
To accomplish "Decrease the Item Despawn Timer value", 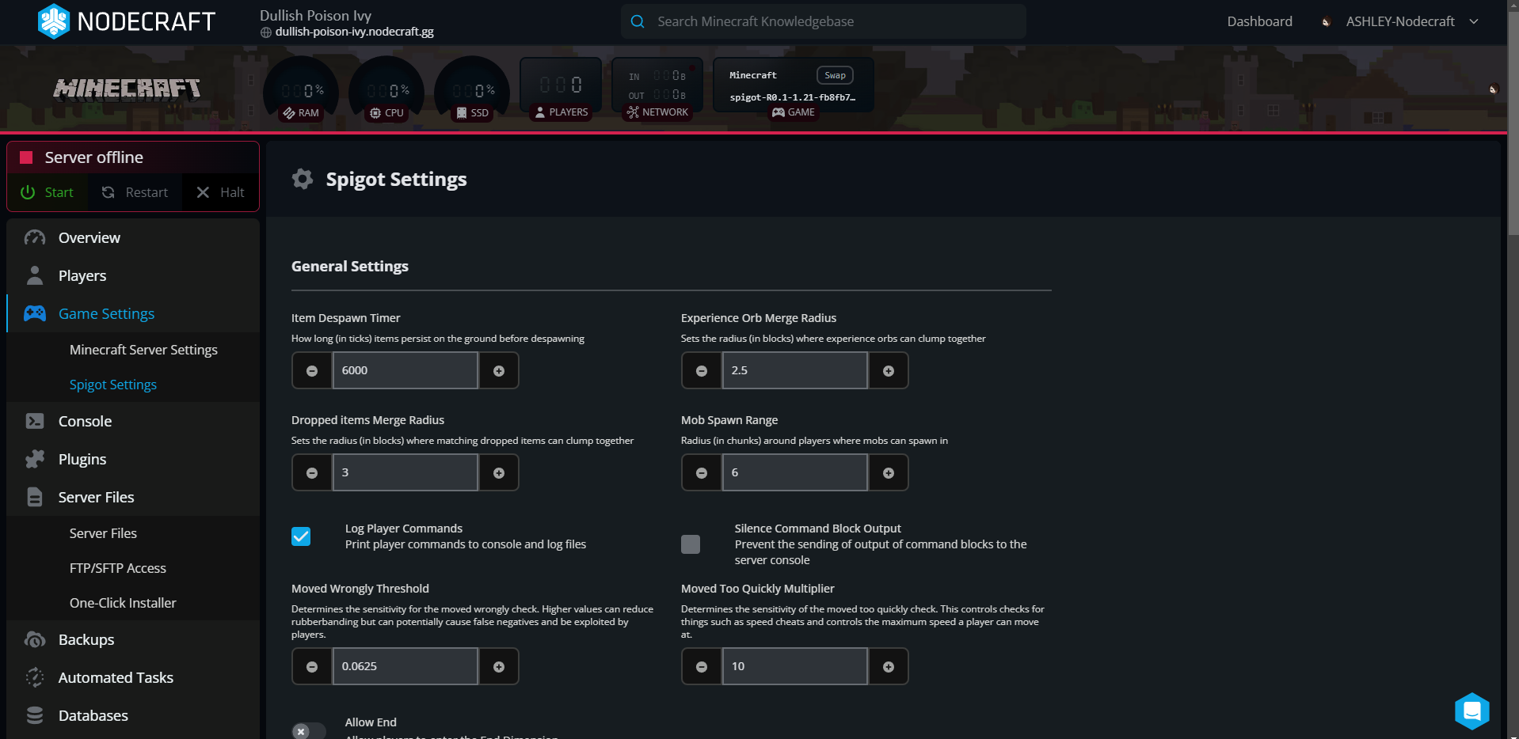I will [x=312, y=370].
